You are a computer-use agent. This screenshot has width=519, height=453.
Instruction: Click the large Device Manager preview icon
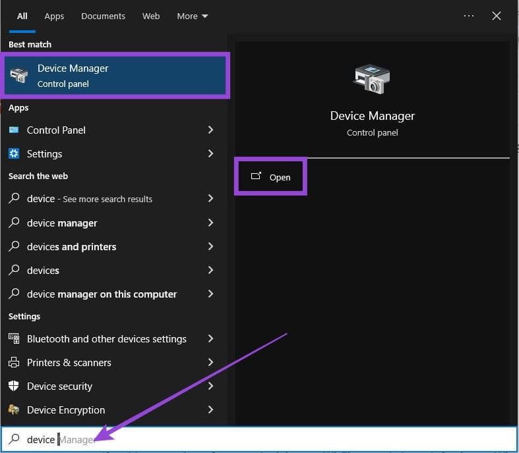[372, 79]
